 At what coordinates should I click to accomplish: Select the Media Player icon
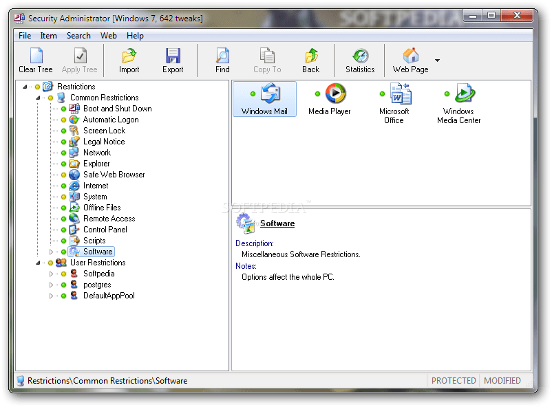pyautogui.click(x=335, y=93)
